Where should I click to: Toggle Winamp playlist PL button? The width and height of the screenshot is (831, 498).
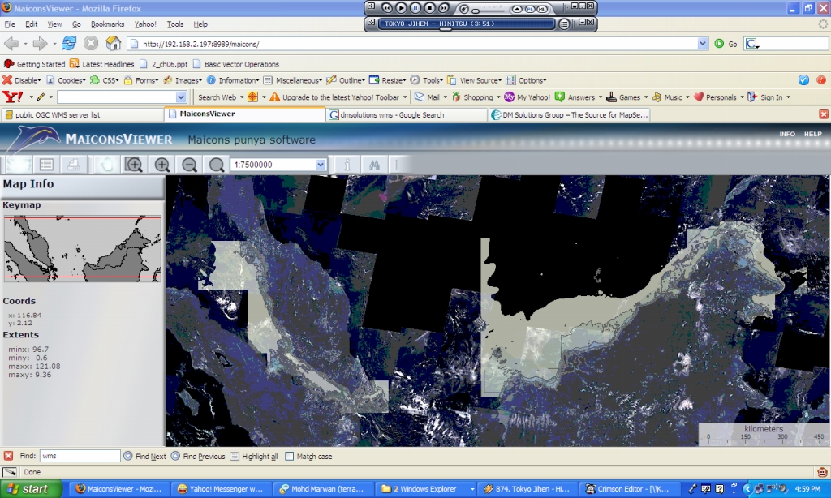click(530, 10)
